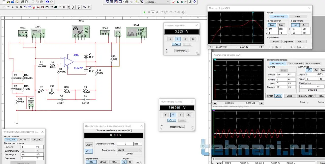325x164 pixels.
Task: Open the Help question mark icon
Action: pyautogui.click(x=195, y=2)
